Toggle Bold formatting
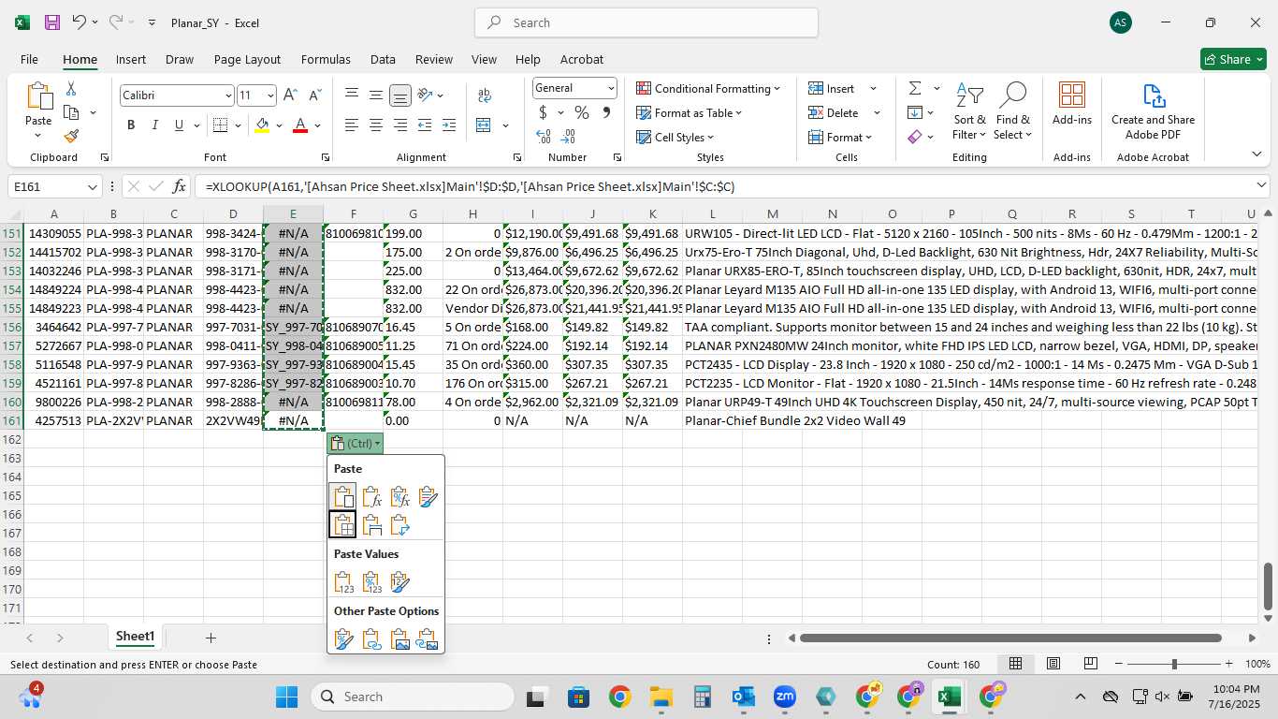Viewport: 1278px width, 719px height. pos(131,125)
